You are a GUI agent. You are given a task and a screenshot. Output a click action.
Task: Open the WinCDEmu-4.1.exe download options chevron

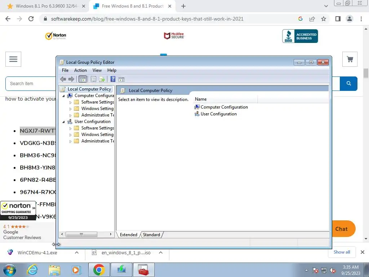coord(76,252)
